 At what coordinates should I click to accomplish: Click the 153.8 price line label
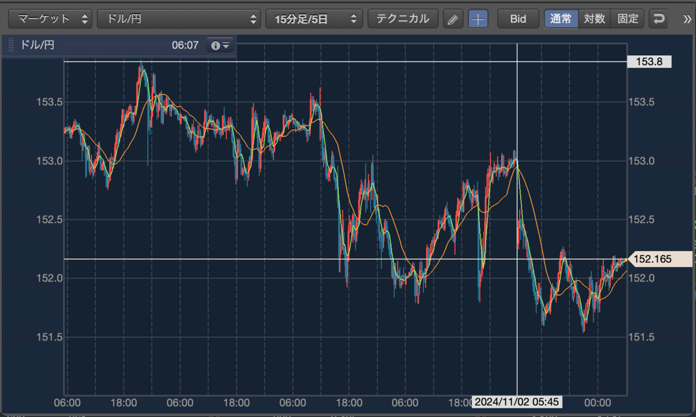[x=649, y=61]
